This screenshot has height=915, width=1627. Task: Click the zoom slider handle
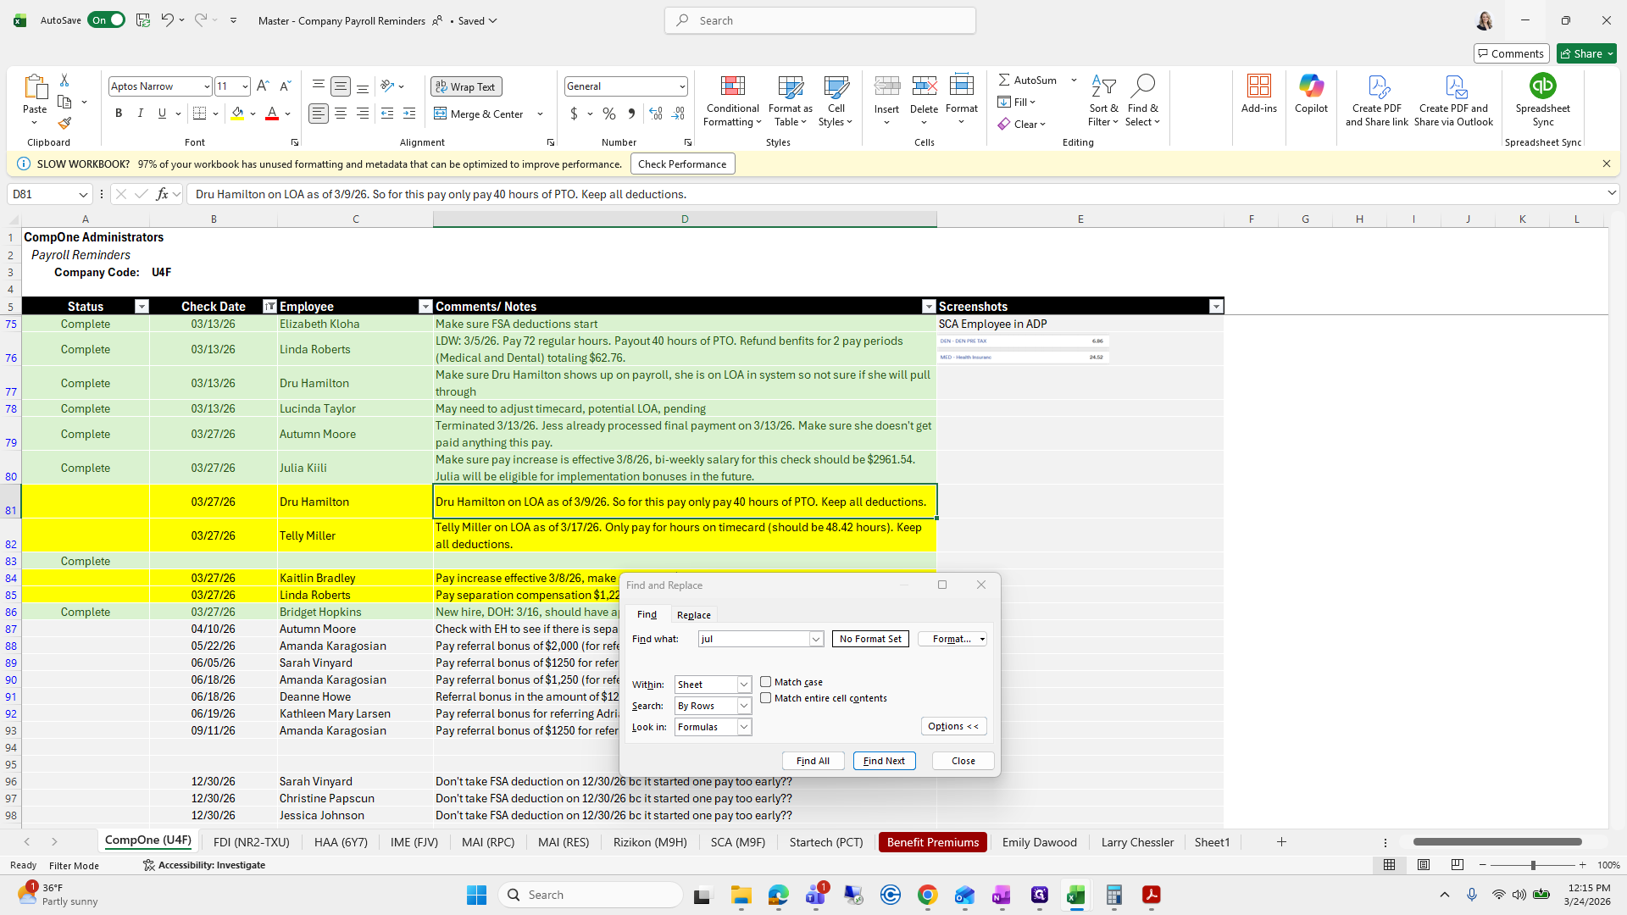[1532, 865]
